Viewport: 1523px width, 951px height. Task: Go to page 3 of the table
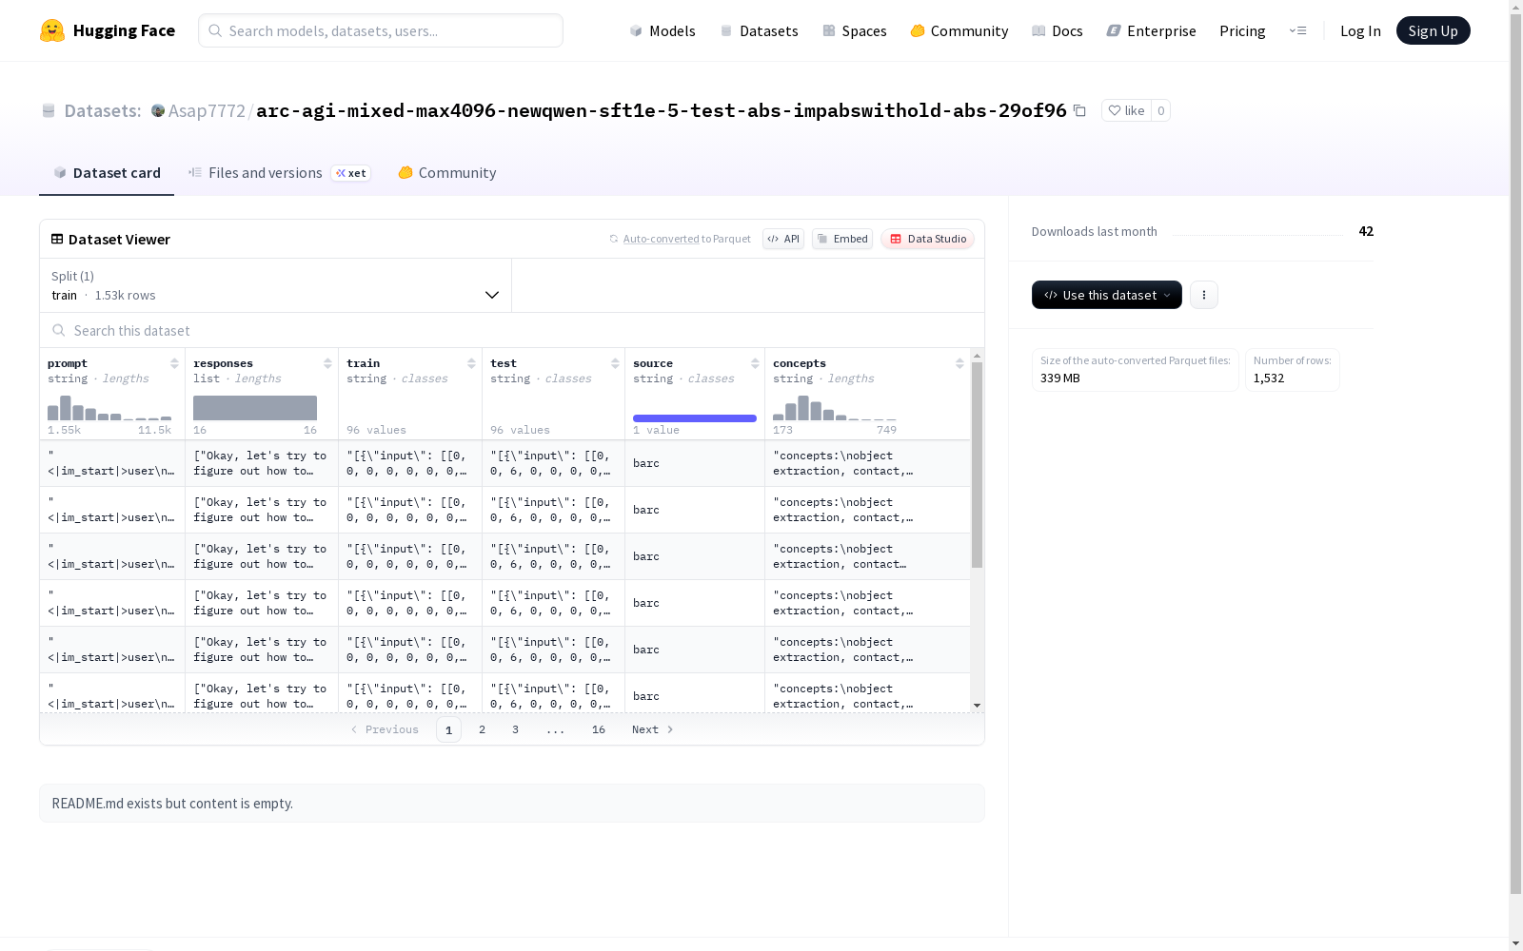[x=516, y=729]
